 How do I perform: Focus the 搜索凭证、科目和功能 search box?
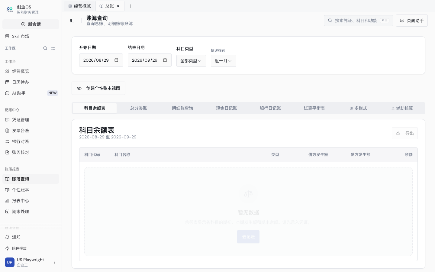click(x=359, y=21)
